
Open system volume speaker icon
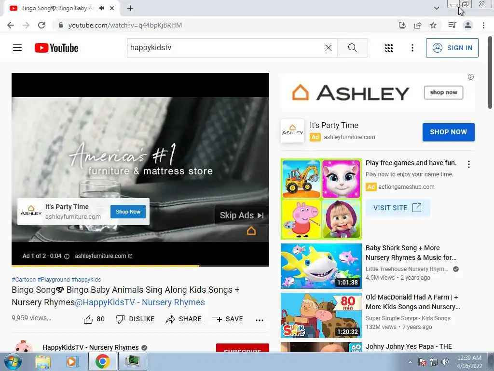click(445, 362)
